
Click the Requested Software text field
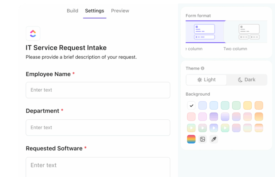tap(98, 167)
